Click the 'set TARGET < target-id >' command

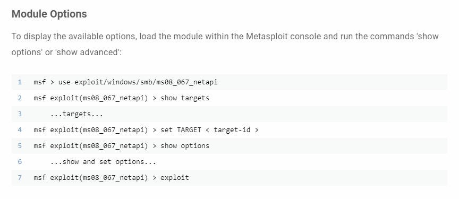210,129
